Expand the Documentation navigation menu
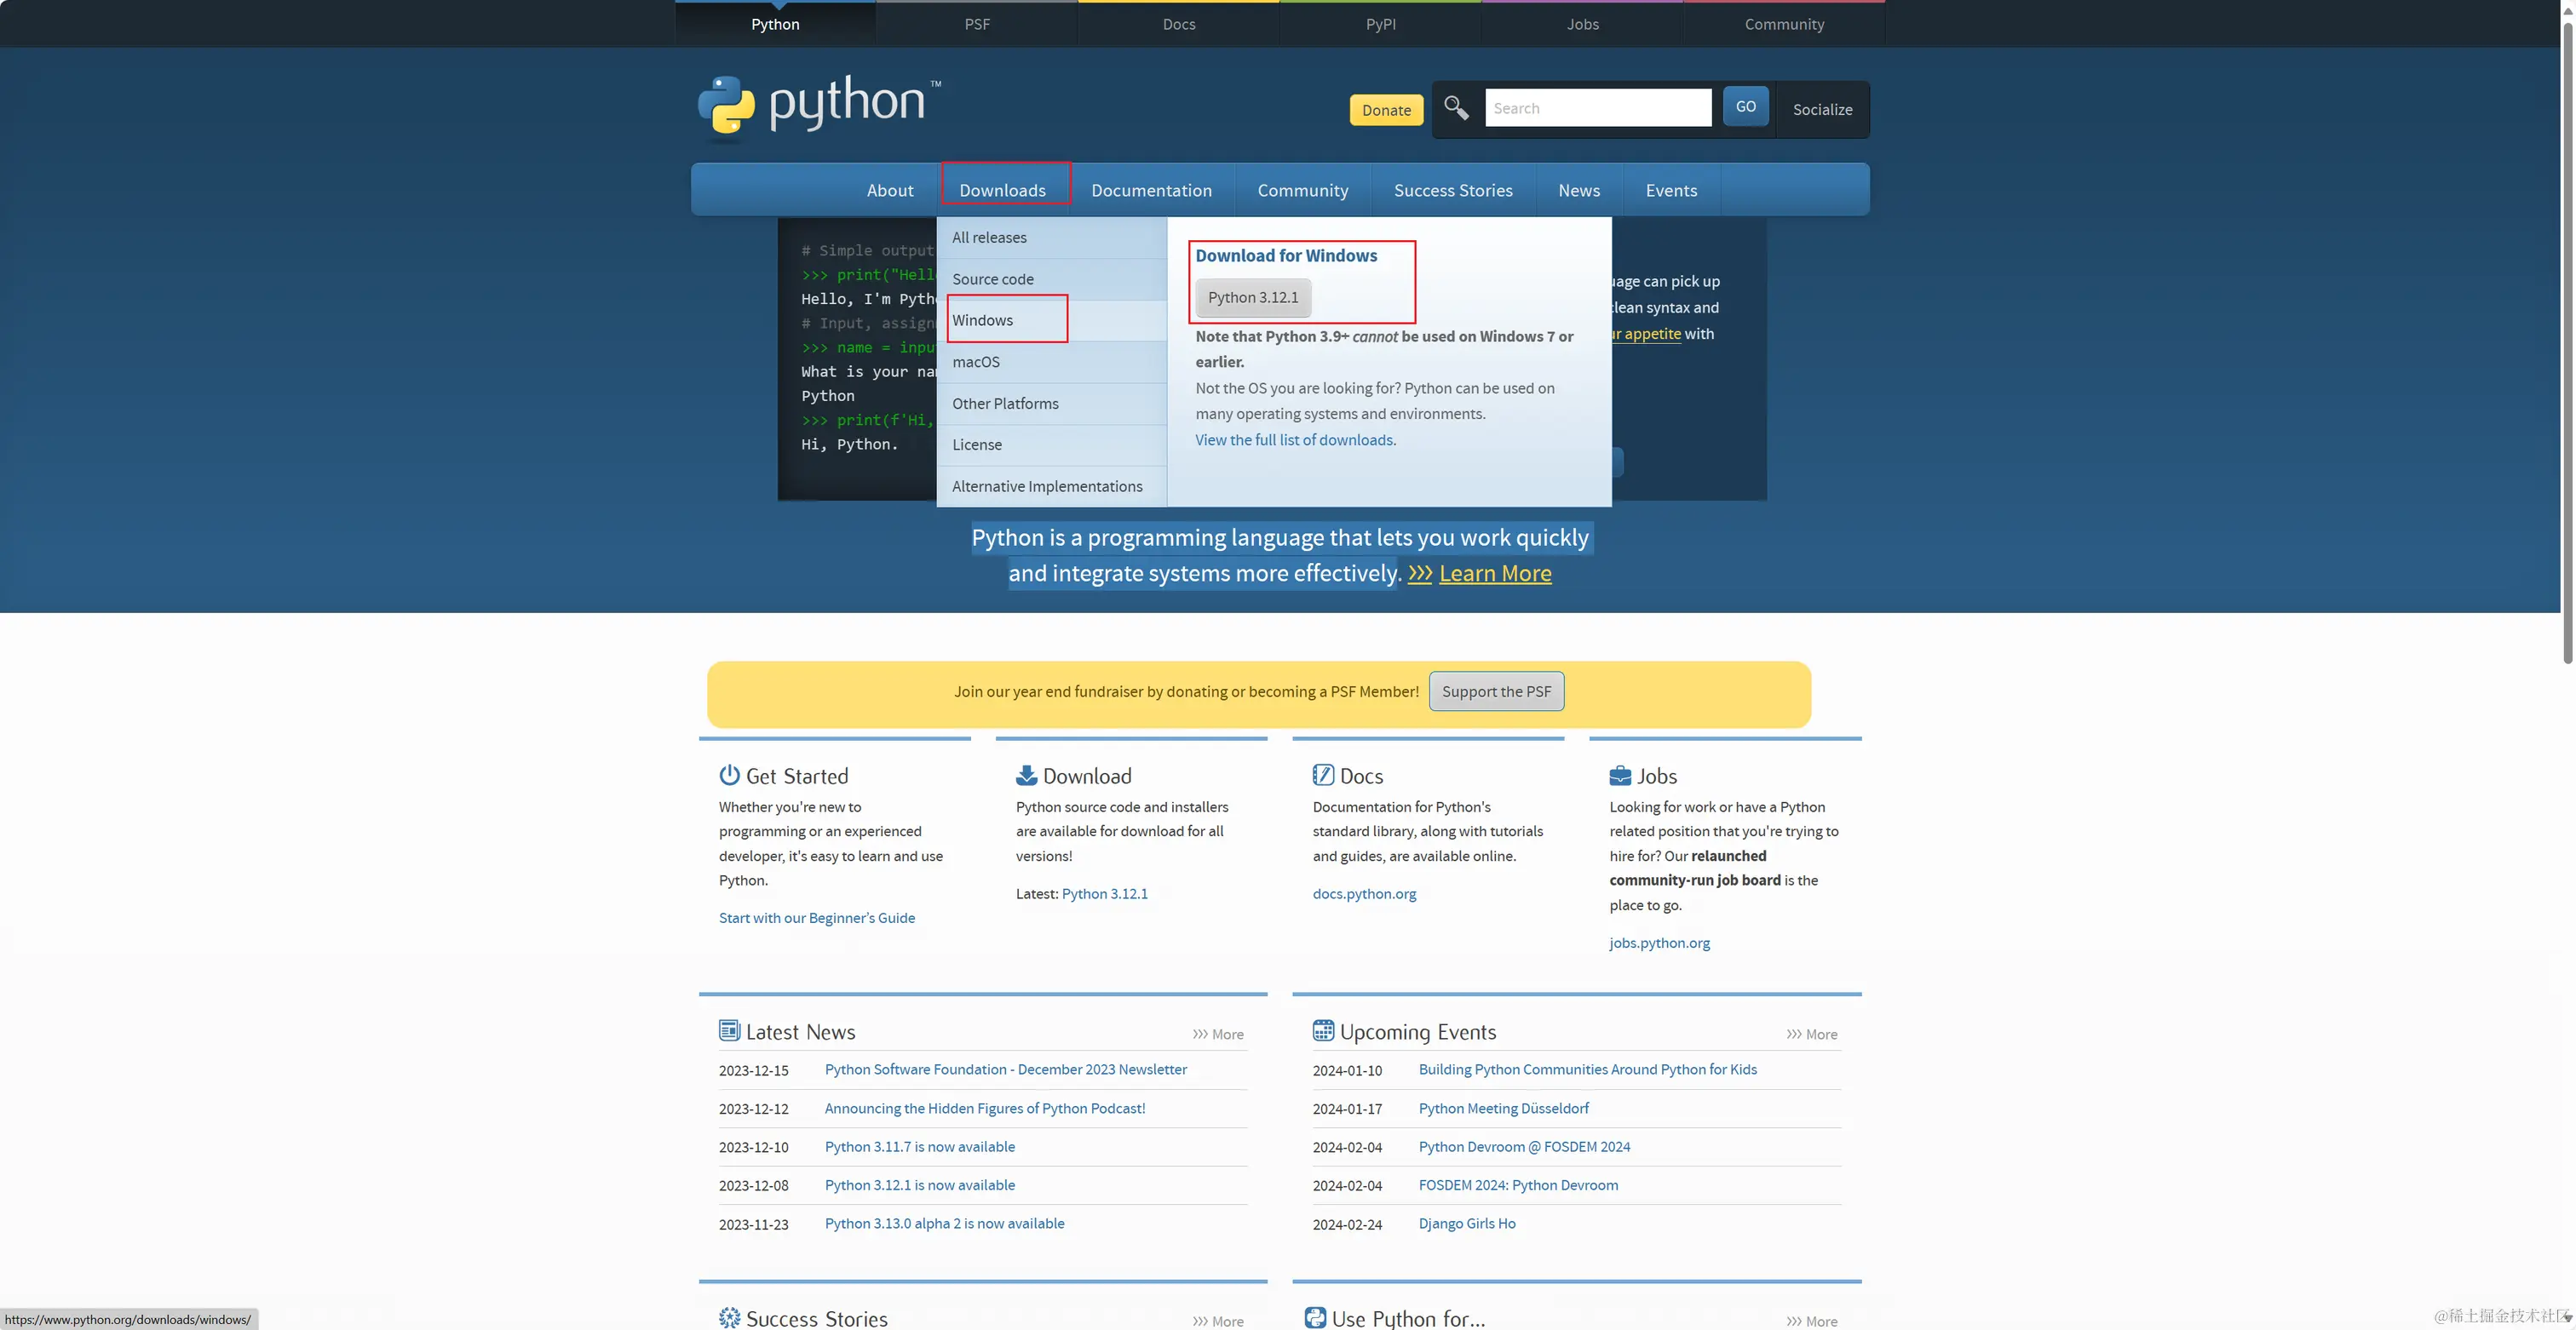This screenshot has height=1330, width=2576. (x=1151, y=190)
